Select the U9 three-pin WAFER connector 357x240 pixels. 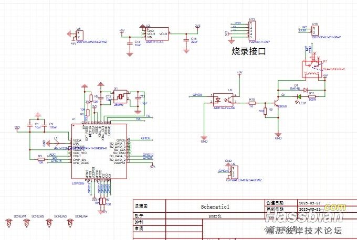(x=234, y=172)
